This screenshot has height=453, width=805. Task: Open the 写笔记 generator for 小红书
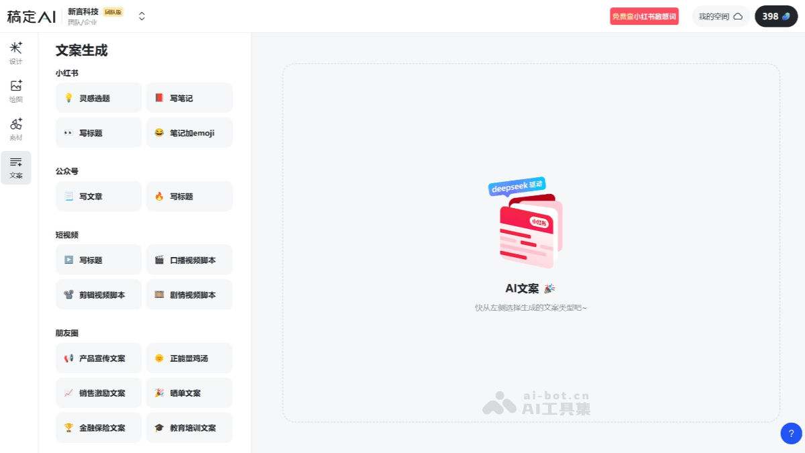pyautogui.click(x=189, y=97)
